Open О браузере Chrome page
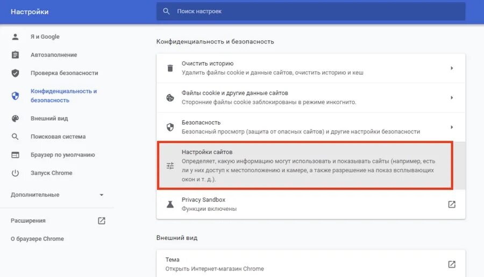Screen dimensions: 484x277 [x=37, y=239]
